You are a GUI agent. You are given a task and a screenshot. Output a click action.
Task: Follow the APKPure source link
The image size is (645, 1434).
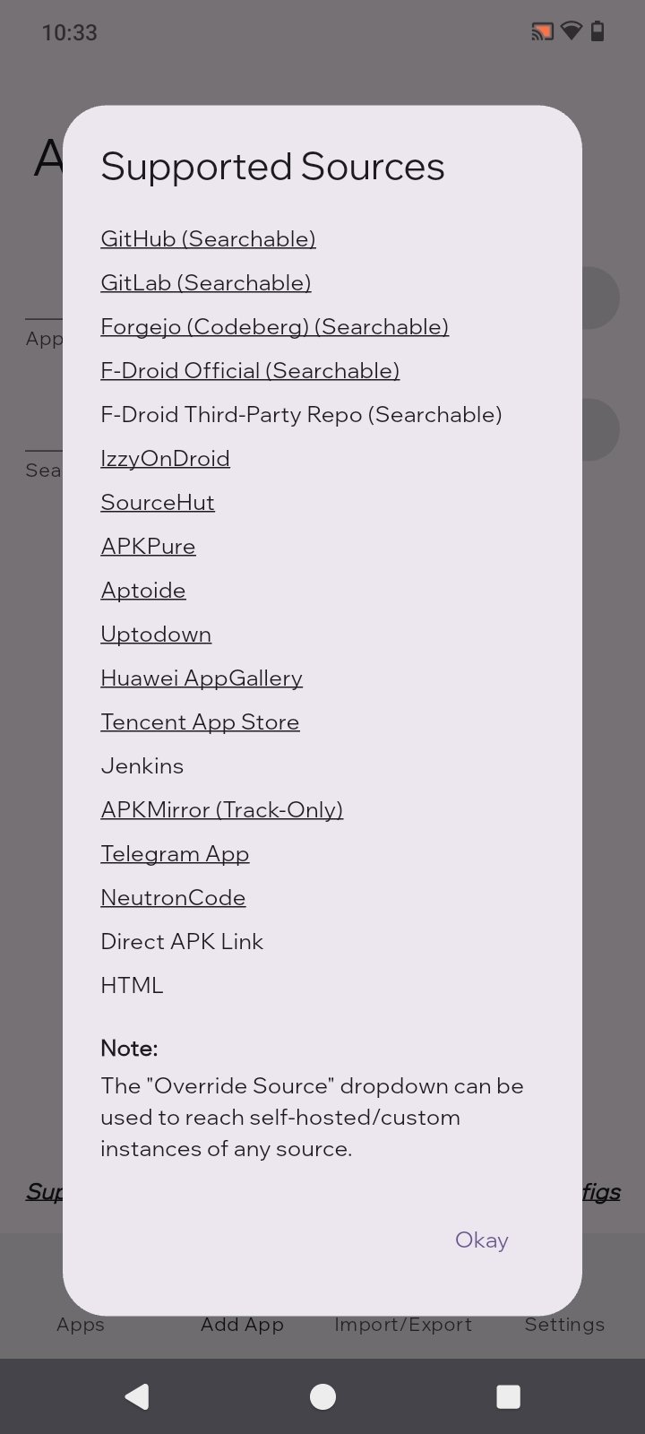(148, 547)
